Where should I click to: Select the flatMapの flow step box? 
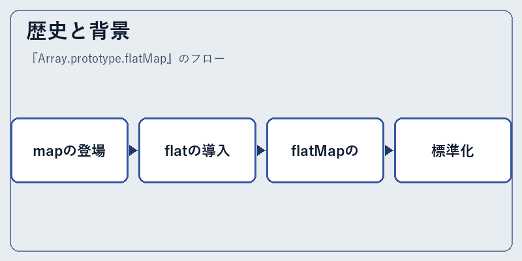pos(325,150)
